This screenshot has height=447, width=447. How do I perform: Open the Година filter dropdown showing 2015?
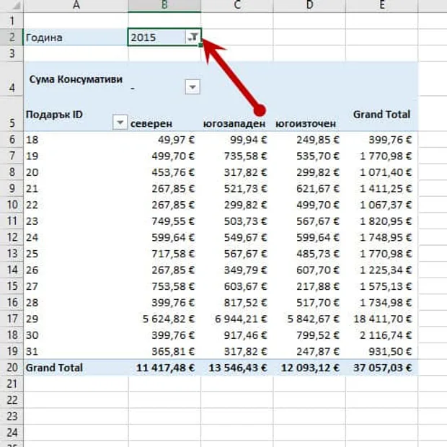(192, 37)
